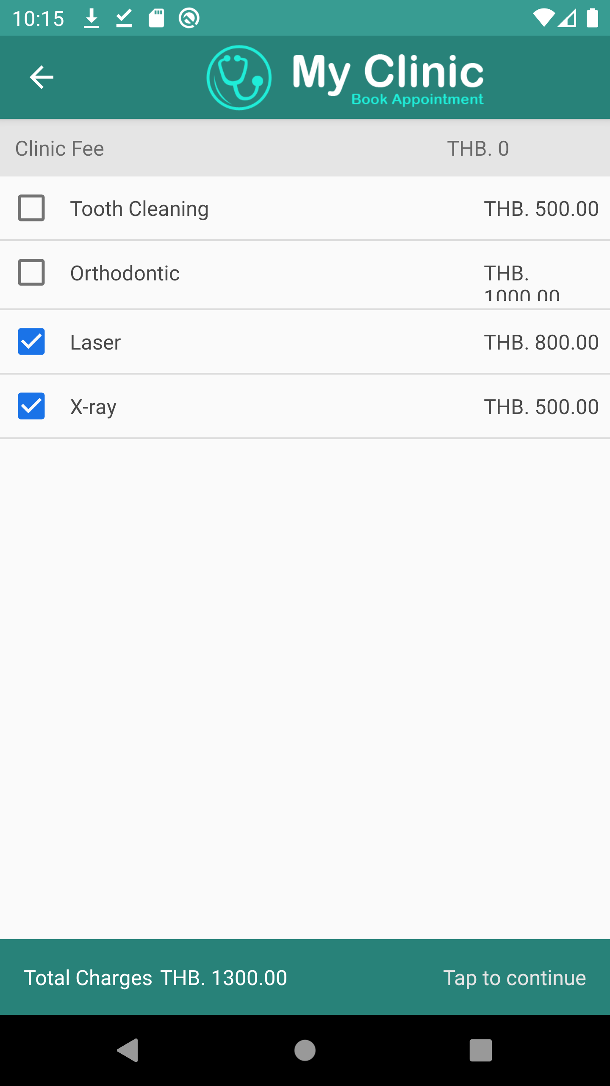Tap the download icon in status bar
This screenshot has height=1086, width=610.
[91, 19]
